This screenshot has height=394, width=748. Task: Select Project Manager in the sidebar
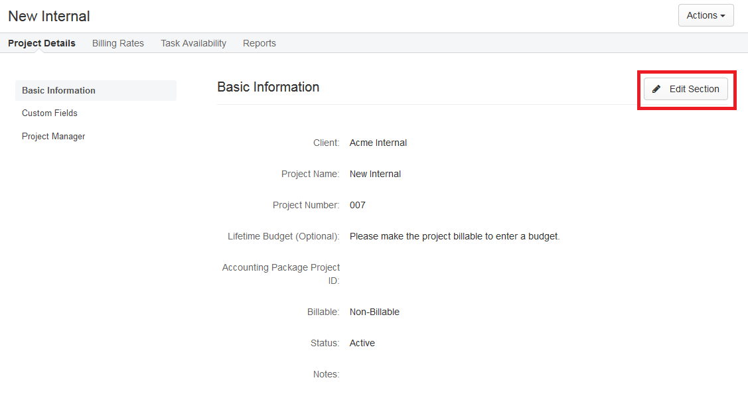(x=53, y=136)
